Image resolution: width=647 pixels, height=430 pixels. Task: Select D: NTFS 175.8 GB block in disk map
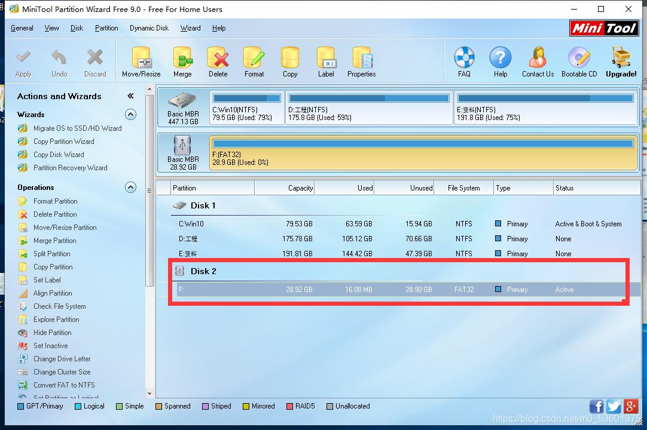click(x=369, y=107)
